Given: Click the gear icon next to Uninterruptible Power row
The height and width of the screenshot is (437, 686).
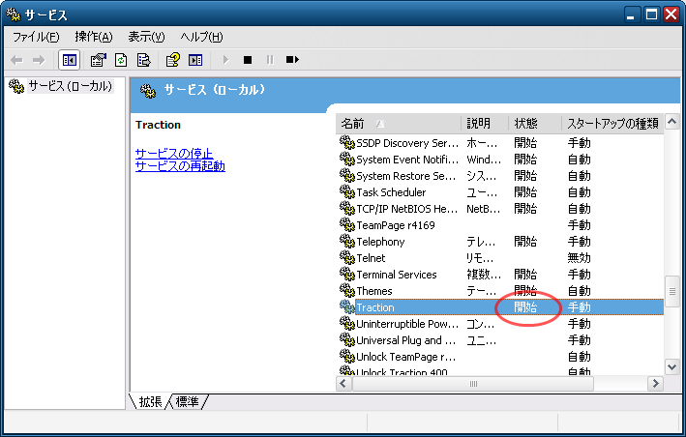Looking at the screenshot, I should (x=347, y=323).
